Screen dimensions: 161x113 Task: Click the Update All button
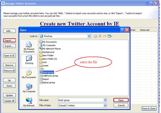tap(9, 101)
